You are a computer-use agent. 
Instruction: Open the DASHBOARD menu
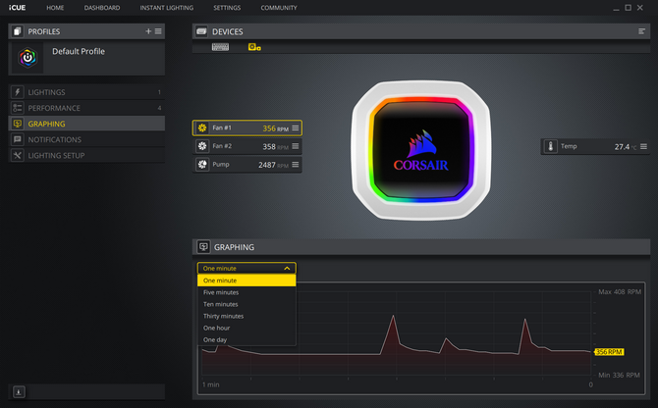tap(102, 8)
